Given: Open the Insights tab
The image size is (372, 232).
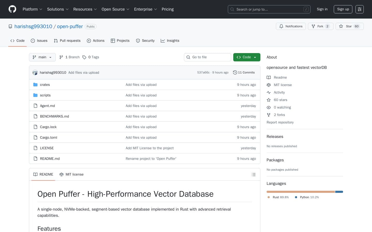Looking at the screenshot, I should tap(170, 41).
